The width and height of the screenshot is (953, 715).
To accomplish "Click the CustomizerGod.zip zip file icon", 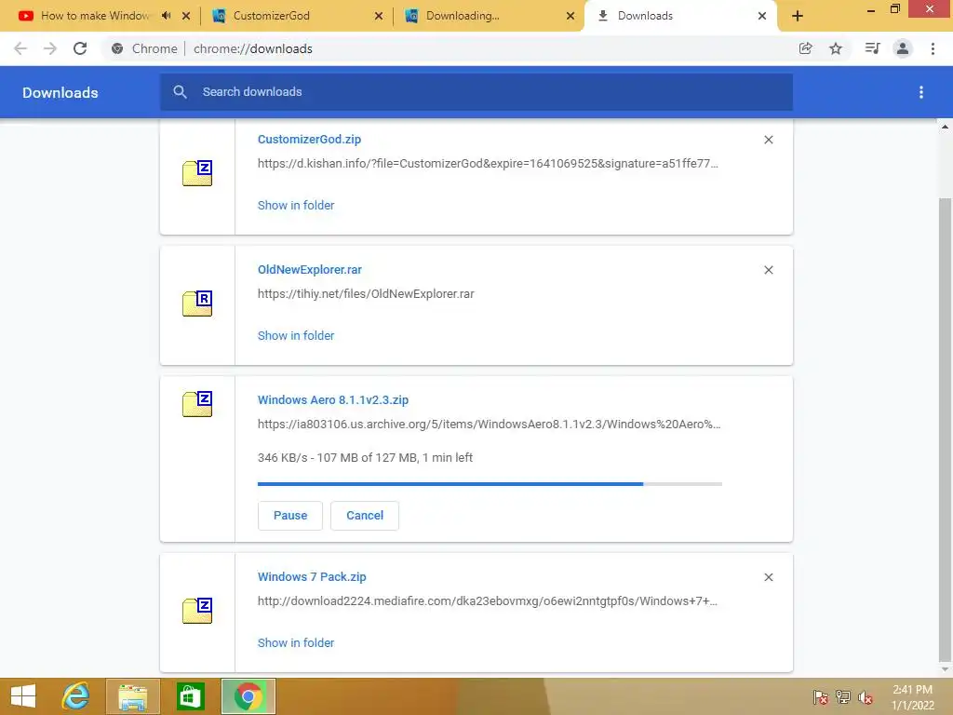I will click(x=197, y=172).
